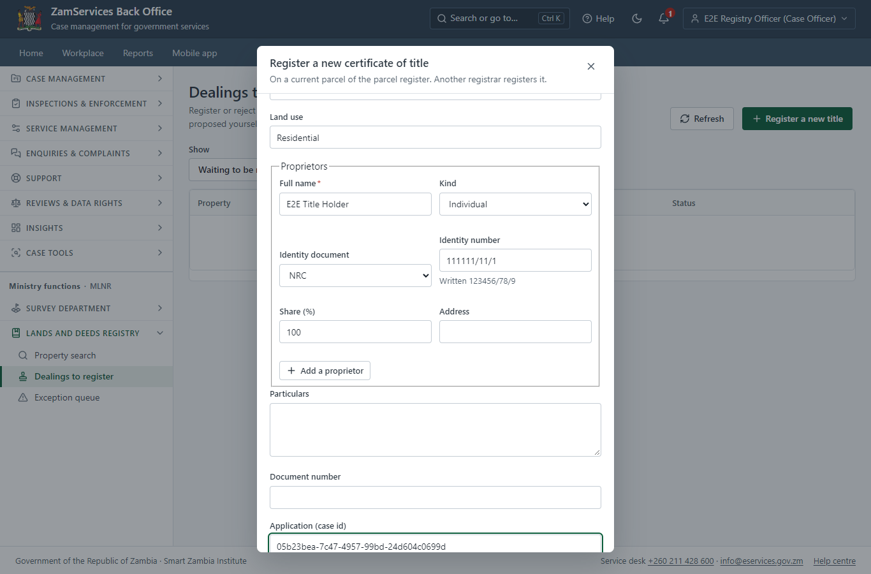The image size is (871, 574).
Task: Click the Insights grid icon
Action: (16, 228)
